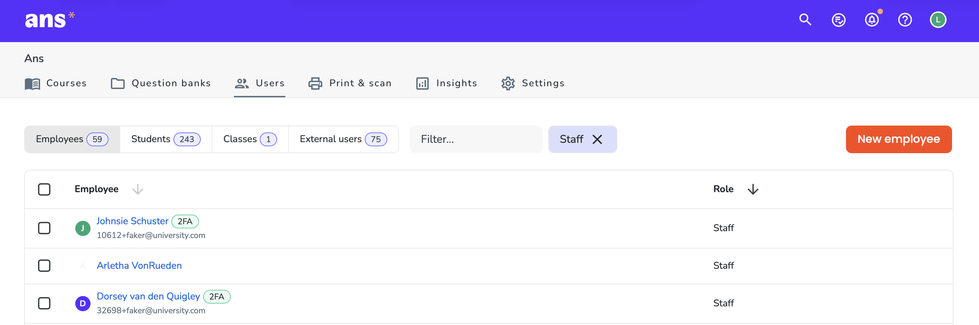Click the Filter... input field

(x=476, y=139)
